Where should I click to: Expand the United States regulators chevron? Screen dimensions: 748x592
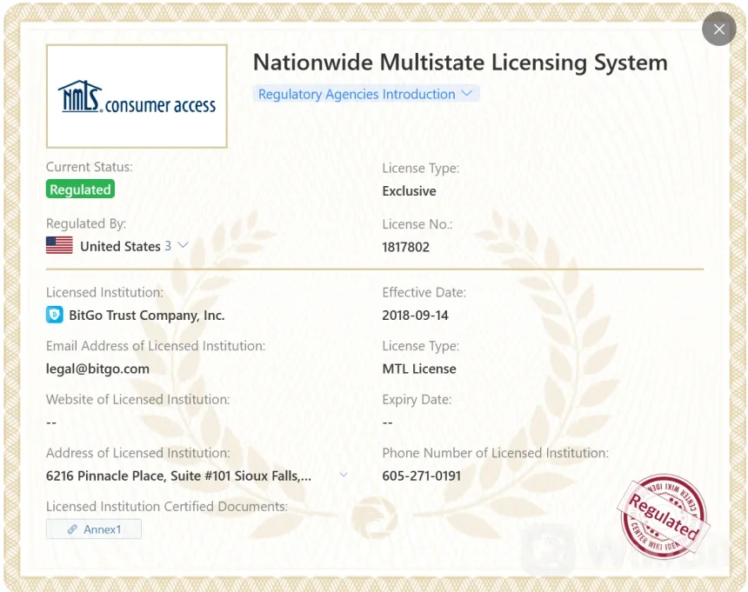click(183, 245)
